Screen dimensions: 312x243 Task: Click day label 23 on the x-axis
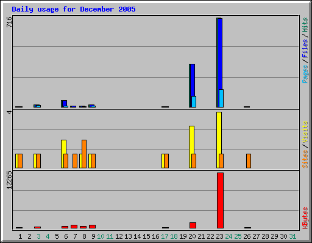(x=219, y=236)
